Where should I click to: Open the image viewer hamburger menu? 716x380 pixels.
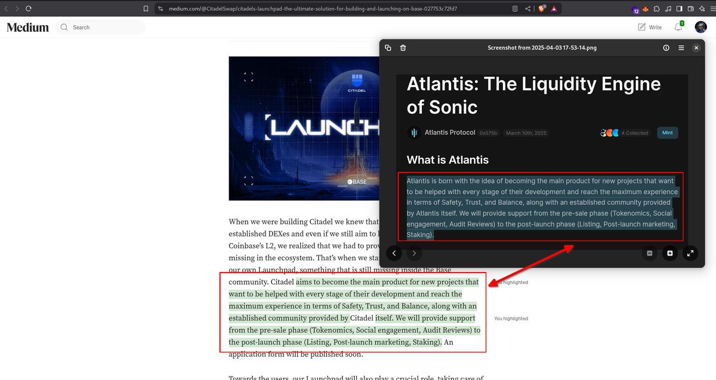(x=681, y=48)
